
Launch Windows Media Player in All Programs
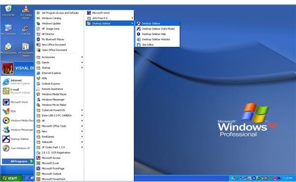tap(60, 94)
